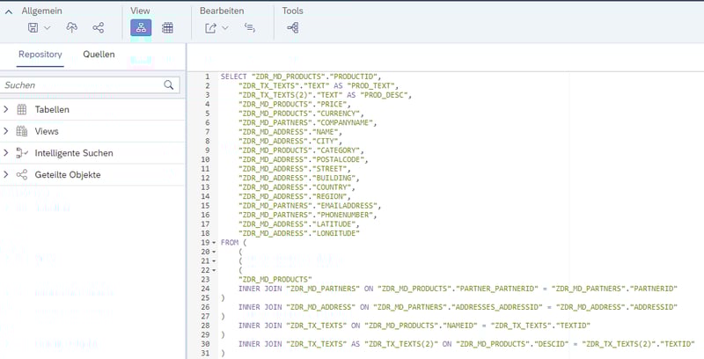
Task: Click "PRICE" column on line 4
Action: (331, 104)
